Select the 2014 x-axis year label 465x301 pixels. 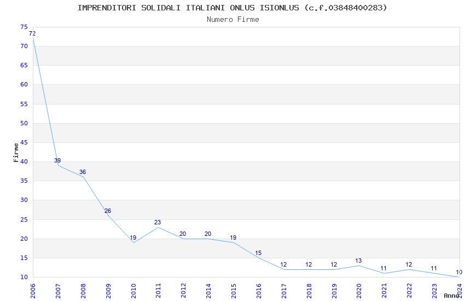click(x=208, y=291)
